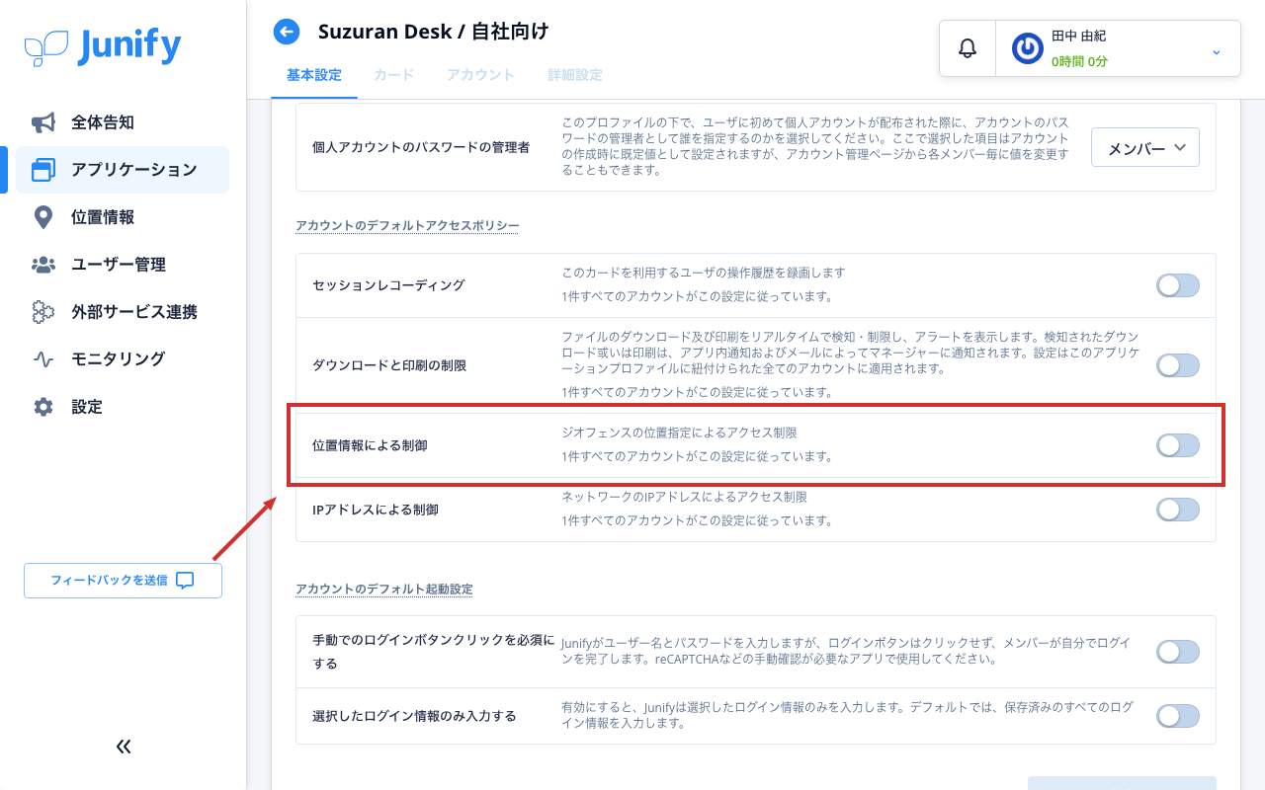Collapse the sidebar with double chevron
This screenshot has height=790, width=1265.
[x=124, y=747]
